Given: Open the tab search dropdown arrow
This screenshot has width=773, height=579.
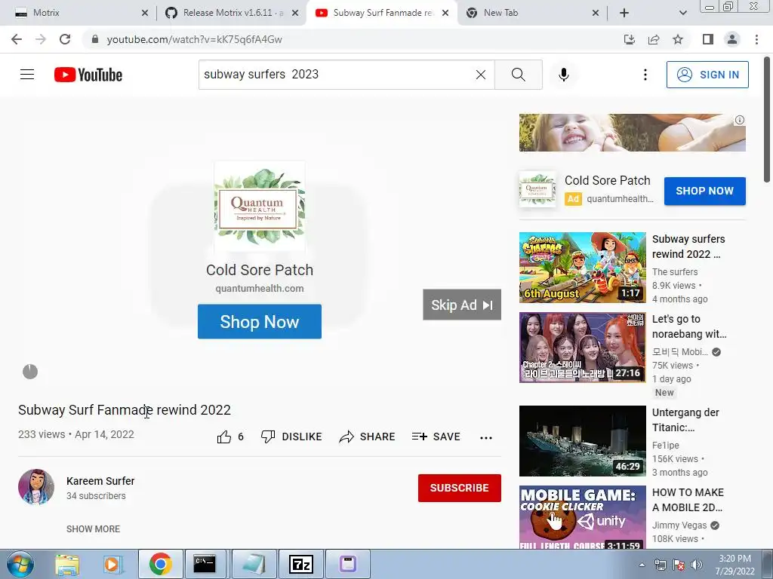Looking at the screenshot, I should (682, 13).
